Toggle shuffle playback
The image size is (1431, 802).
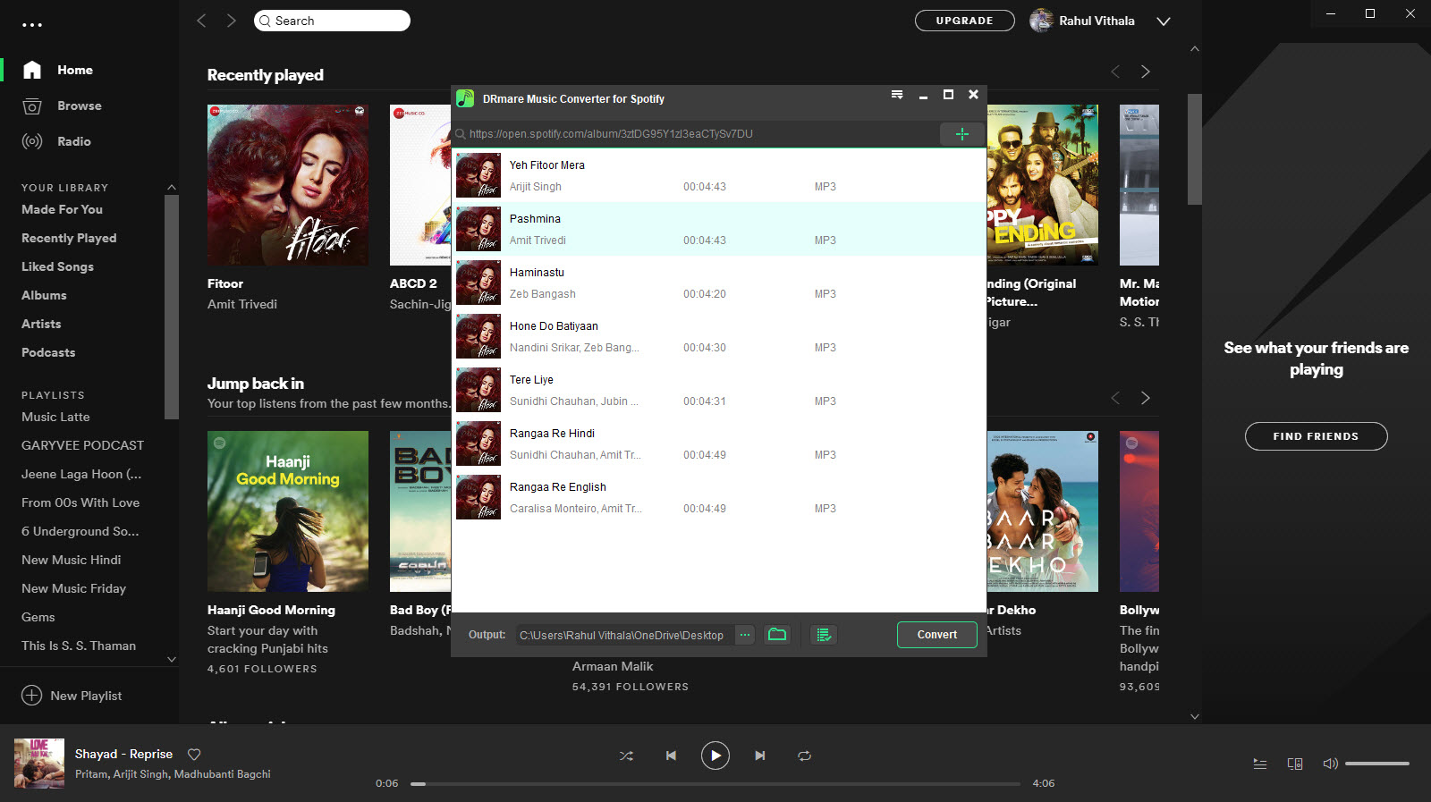click(626, 756)
